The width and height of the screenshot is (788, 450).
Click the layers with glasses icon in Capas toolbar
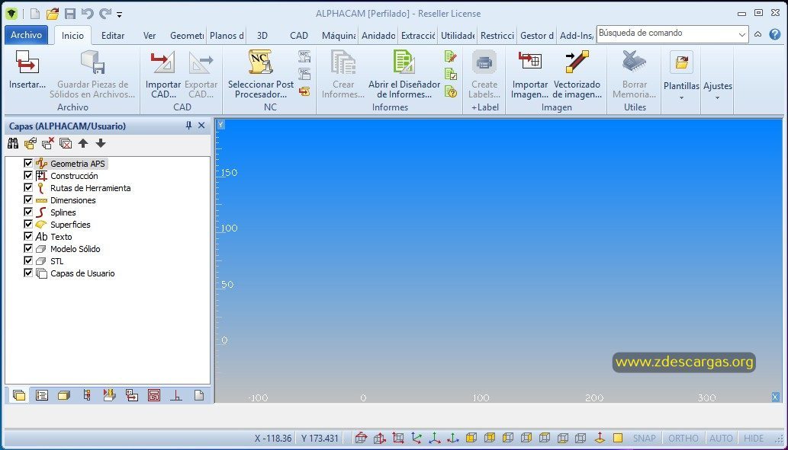31,143
